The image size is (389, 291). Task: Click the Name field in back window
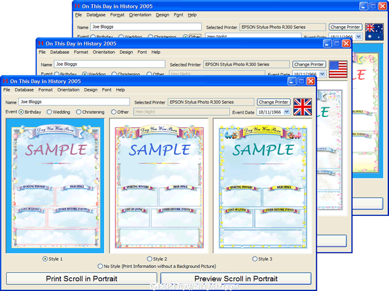tap(146, 27)
